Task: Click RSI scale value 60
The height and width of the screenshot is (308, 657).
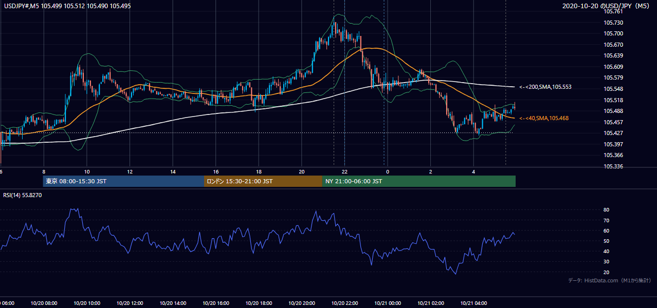Action: 607,230
